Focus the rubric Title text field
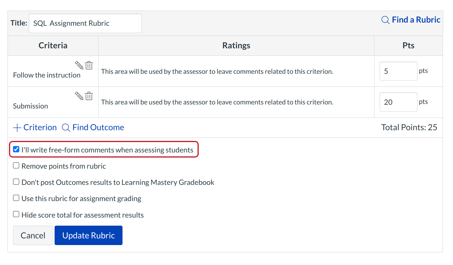Viewport: 453px width, 265px height. pyautogui.click(x=85, y=23)
